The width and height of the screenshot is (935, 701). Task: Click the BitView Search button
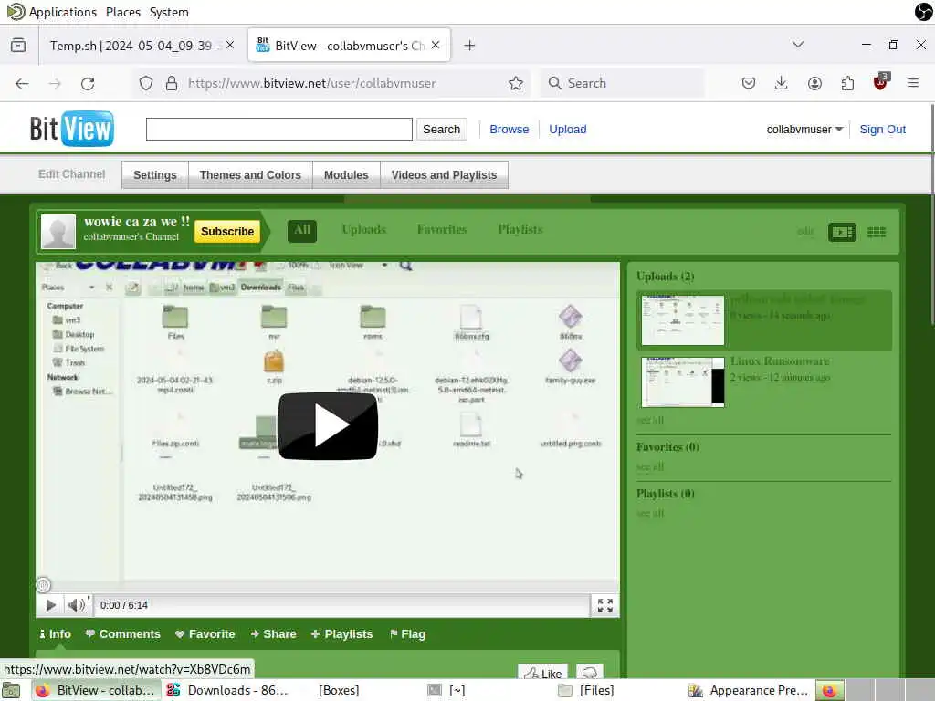coord(442,130)
